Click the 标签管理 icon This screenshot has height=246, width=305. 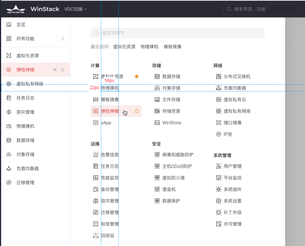click(x=96, y=224)
